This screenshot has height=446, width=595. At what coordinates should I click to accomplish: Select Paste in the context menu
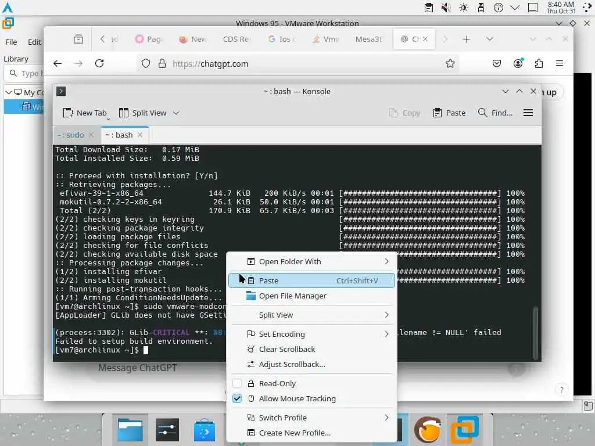pyautogui.click(x=311, y=280)
